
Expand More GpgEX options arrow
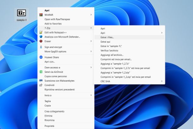click(91, 51)
